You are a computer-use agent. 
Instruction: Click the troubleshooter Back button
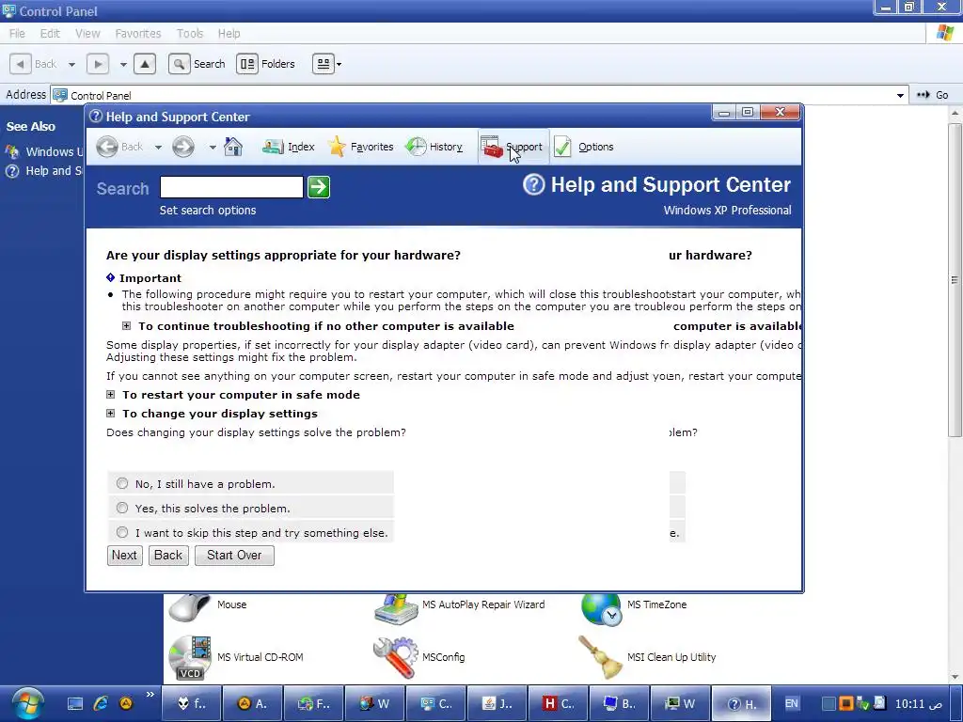coord(168,556)
